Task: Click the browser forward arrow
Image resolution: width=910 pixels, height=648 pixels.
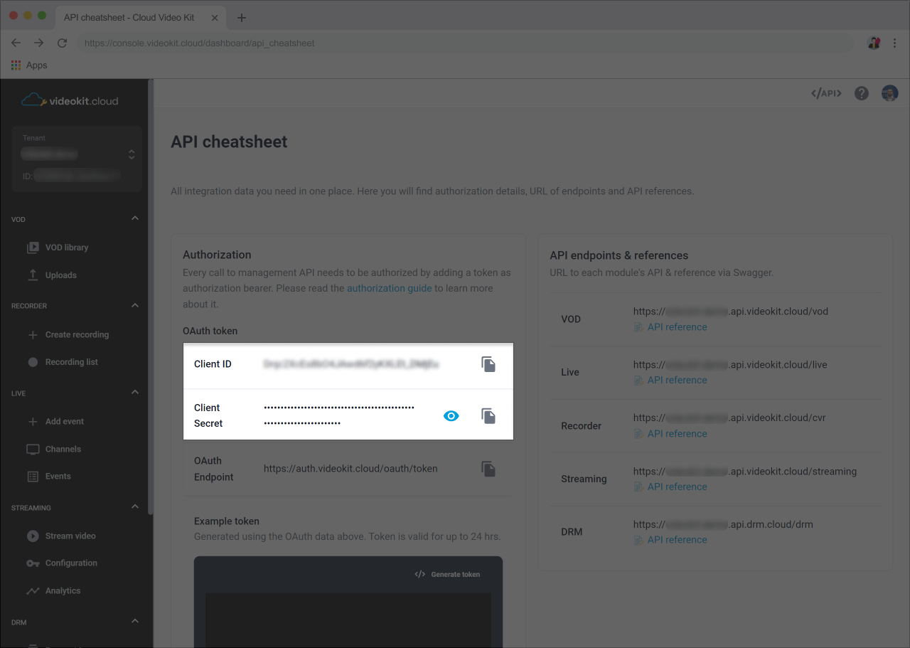Action: (x=39, y=43)
